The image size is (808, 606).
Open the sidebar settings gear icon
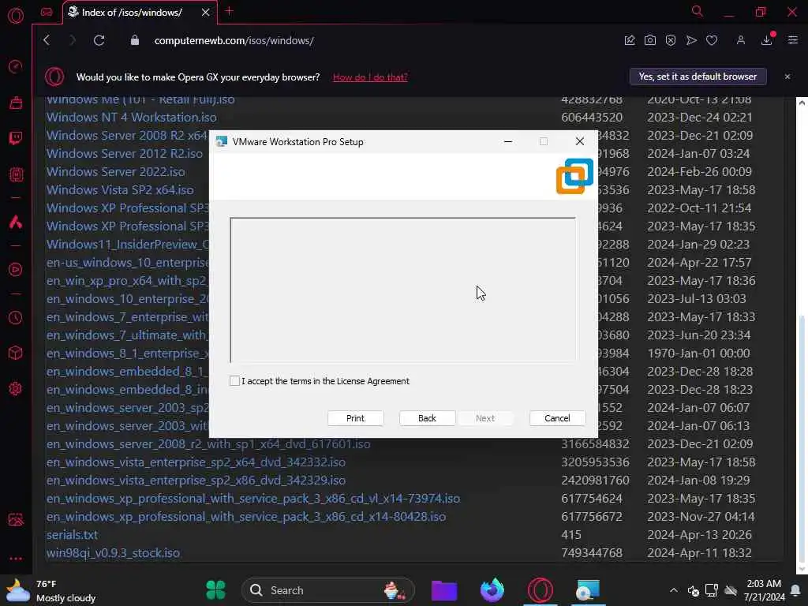[x=16, y=388]
